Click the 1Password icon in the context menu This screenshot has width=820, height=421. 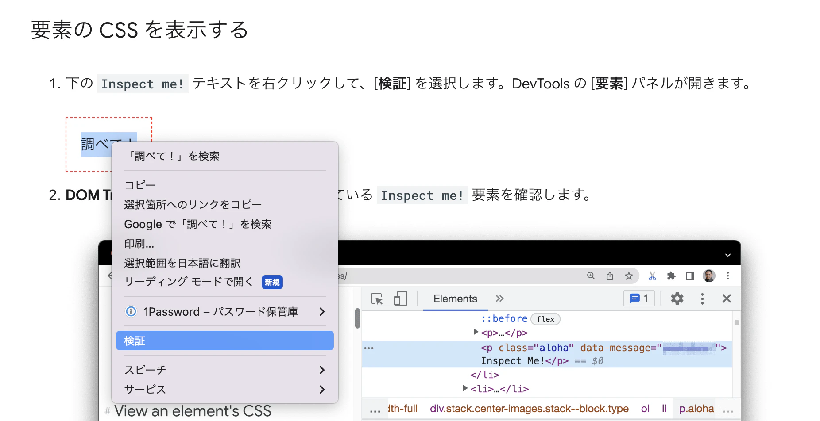[131, 311]
